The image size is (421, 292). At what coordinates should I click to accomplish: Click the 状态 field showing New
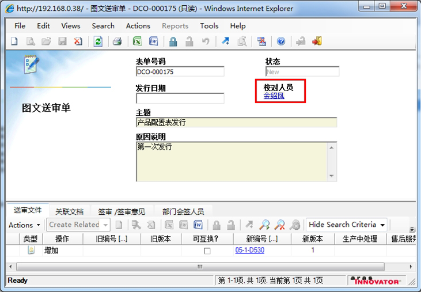pos(302,71)
